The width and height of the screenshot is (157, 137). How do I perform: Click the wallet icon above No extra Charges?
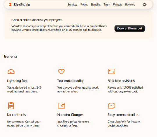click(x=61, y=106)
